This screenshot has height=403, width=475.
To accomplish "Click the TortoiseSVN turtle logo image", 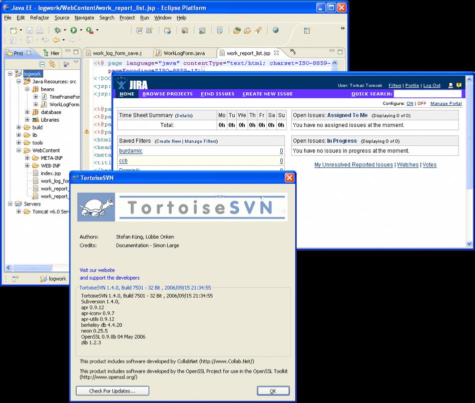I will [x=96, y=207].
